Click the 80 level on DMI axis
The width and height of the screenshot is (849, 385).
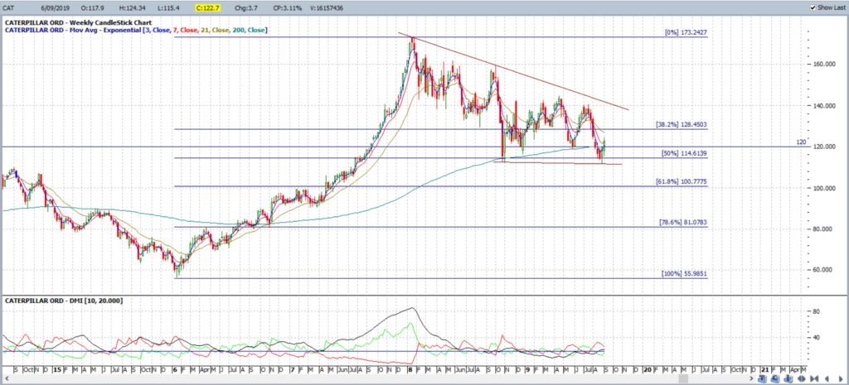point(817,312)
